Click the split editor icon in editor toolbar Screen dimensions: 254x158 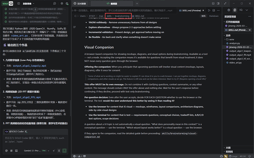tap(214, 10)
